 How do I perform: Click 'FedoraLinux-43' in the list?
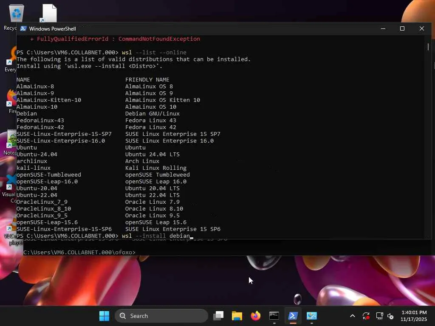pos(40,120)
